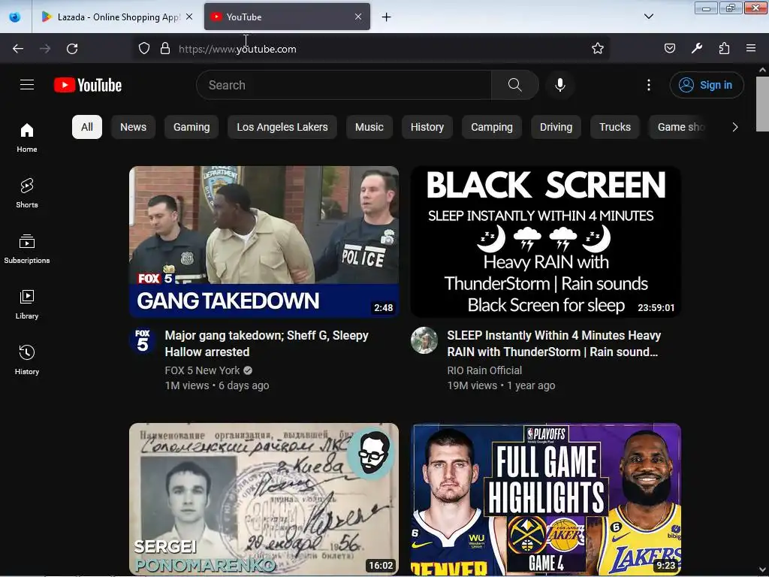Select the All filter chip

coord(87,127)
